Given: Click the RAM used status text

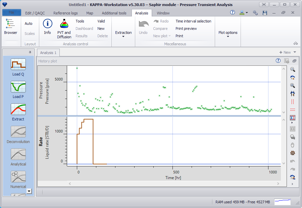Looking at the screenshot, I should click(x=243, y=202).
